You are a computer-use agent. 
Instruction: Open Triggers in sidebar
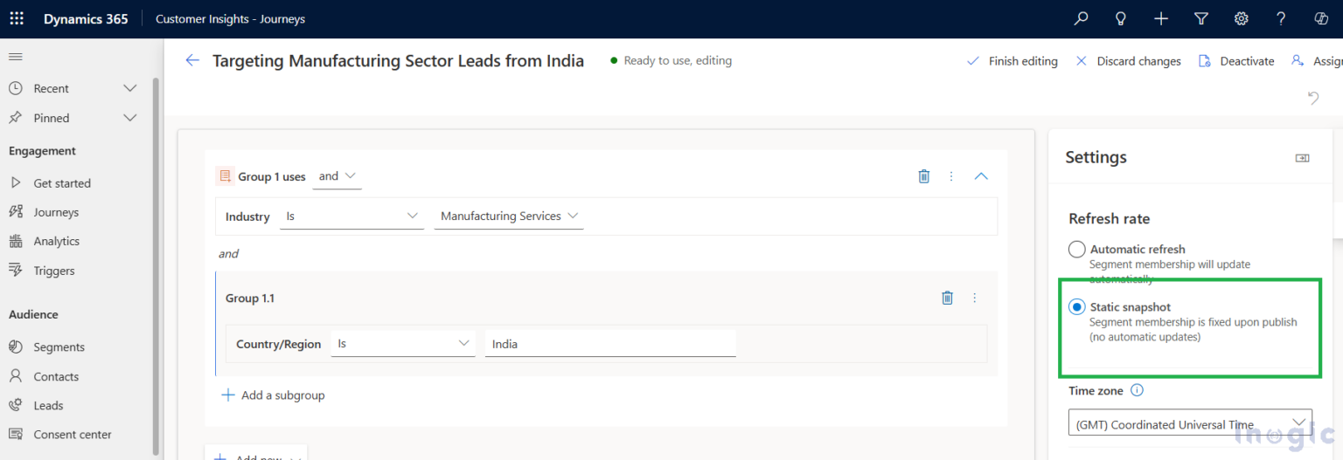point(53,271)
